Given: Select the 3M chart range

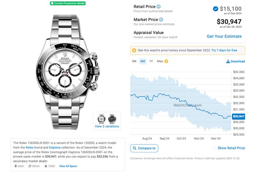Looking at the screenshot, I should pyautogui.click(x=134, y=61).
